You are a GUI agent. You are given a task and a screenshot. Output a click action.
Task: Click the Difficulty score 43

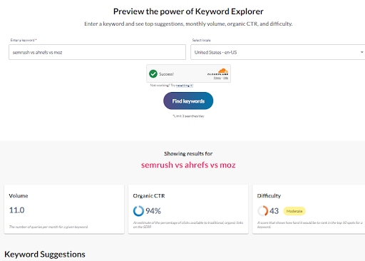point(274,211)
